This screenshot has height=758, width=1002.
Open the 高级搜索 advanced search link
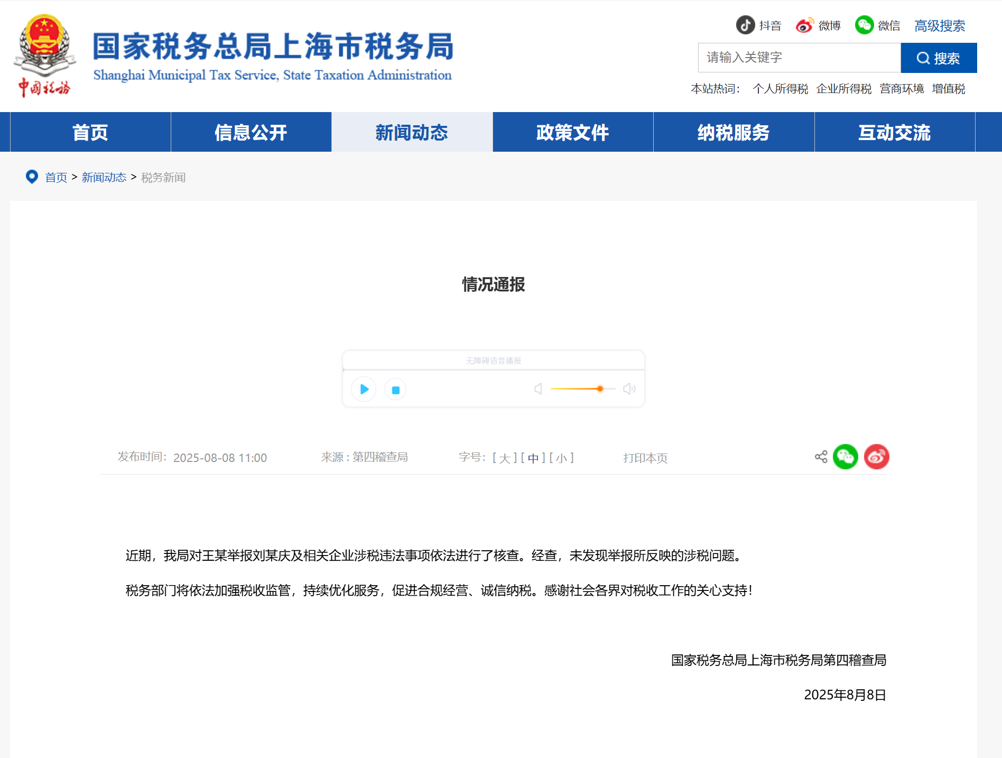tap(939, 25)
